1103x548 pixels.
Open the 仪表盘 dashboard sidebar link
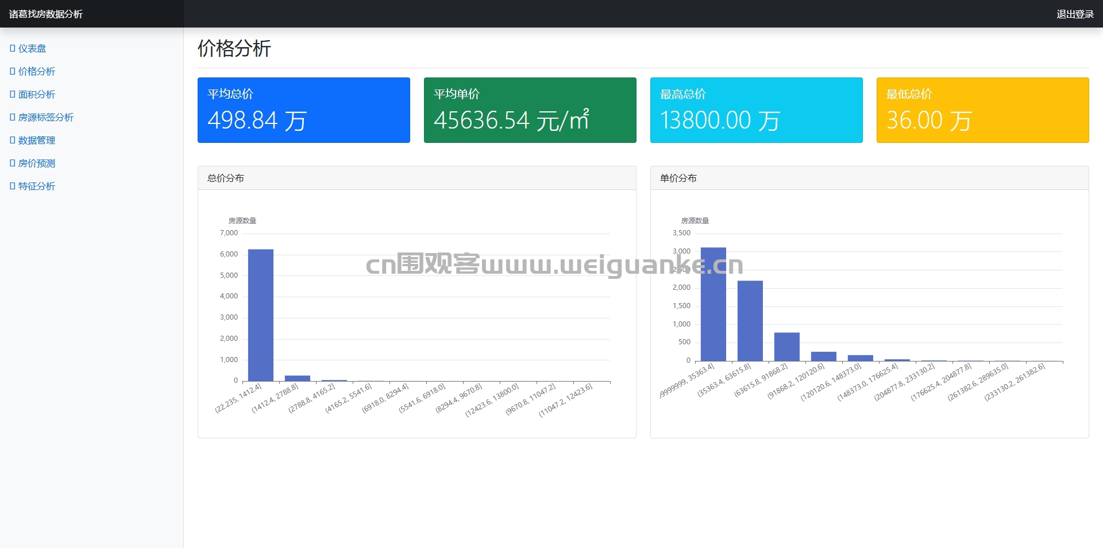(x=28, y=49)
